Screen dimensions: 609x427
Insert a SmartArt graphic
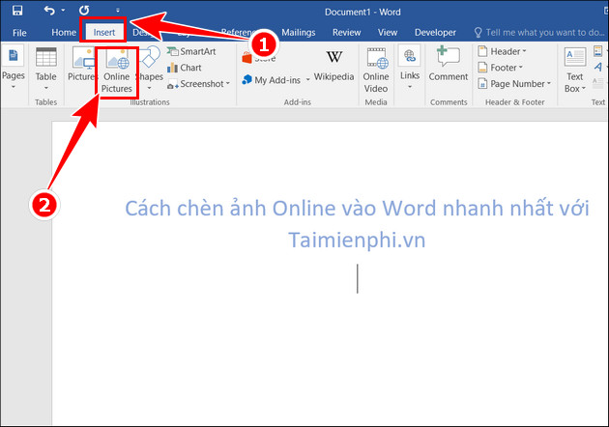pyautogui.click(x=191, y=51)
